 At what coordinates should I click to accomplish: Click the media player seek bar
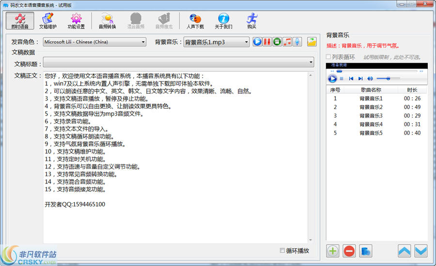tap(377, 71)
